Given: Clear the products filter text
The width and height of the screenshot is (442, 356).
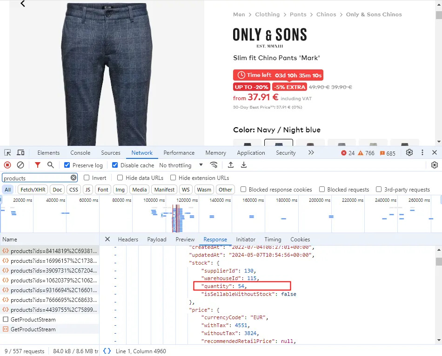Looking at the screenshot, I should 74,178.
